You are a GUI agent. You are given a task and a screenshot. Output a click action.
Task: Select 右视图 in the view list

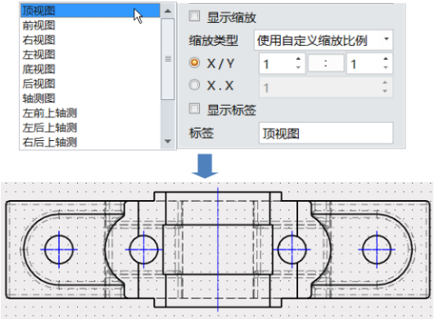click(x=90, y=40)
